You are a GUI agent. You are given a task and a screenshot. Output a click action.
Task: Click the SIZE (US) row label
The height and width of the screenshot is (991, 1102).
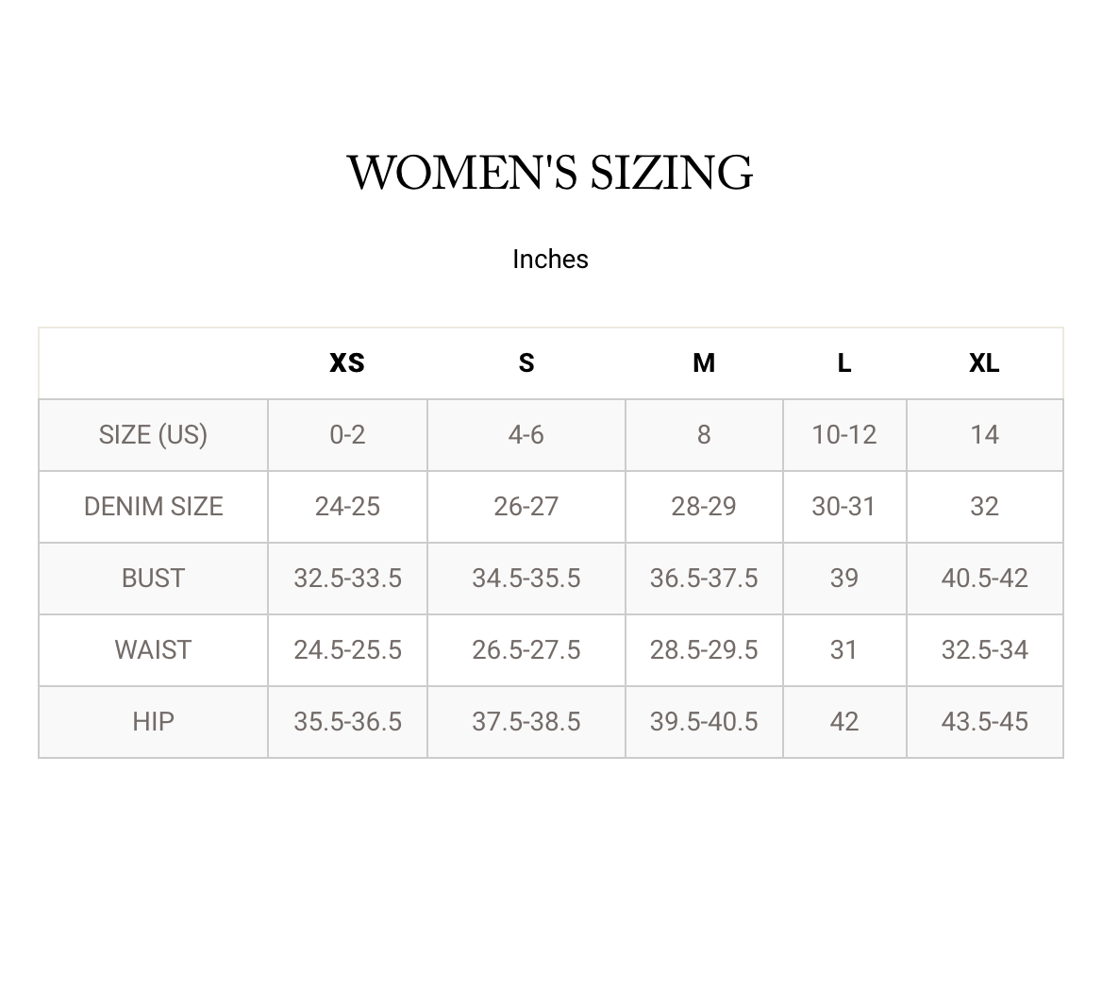(x=153, y=435)
